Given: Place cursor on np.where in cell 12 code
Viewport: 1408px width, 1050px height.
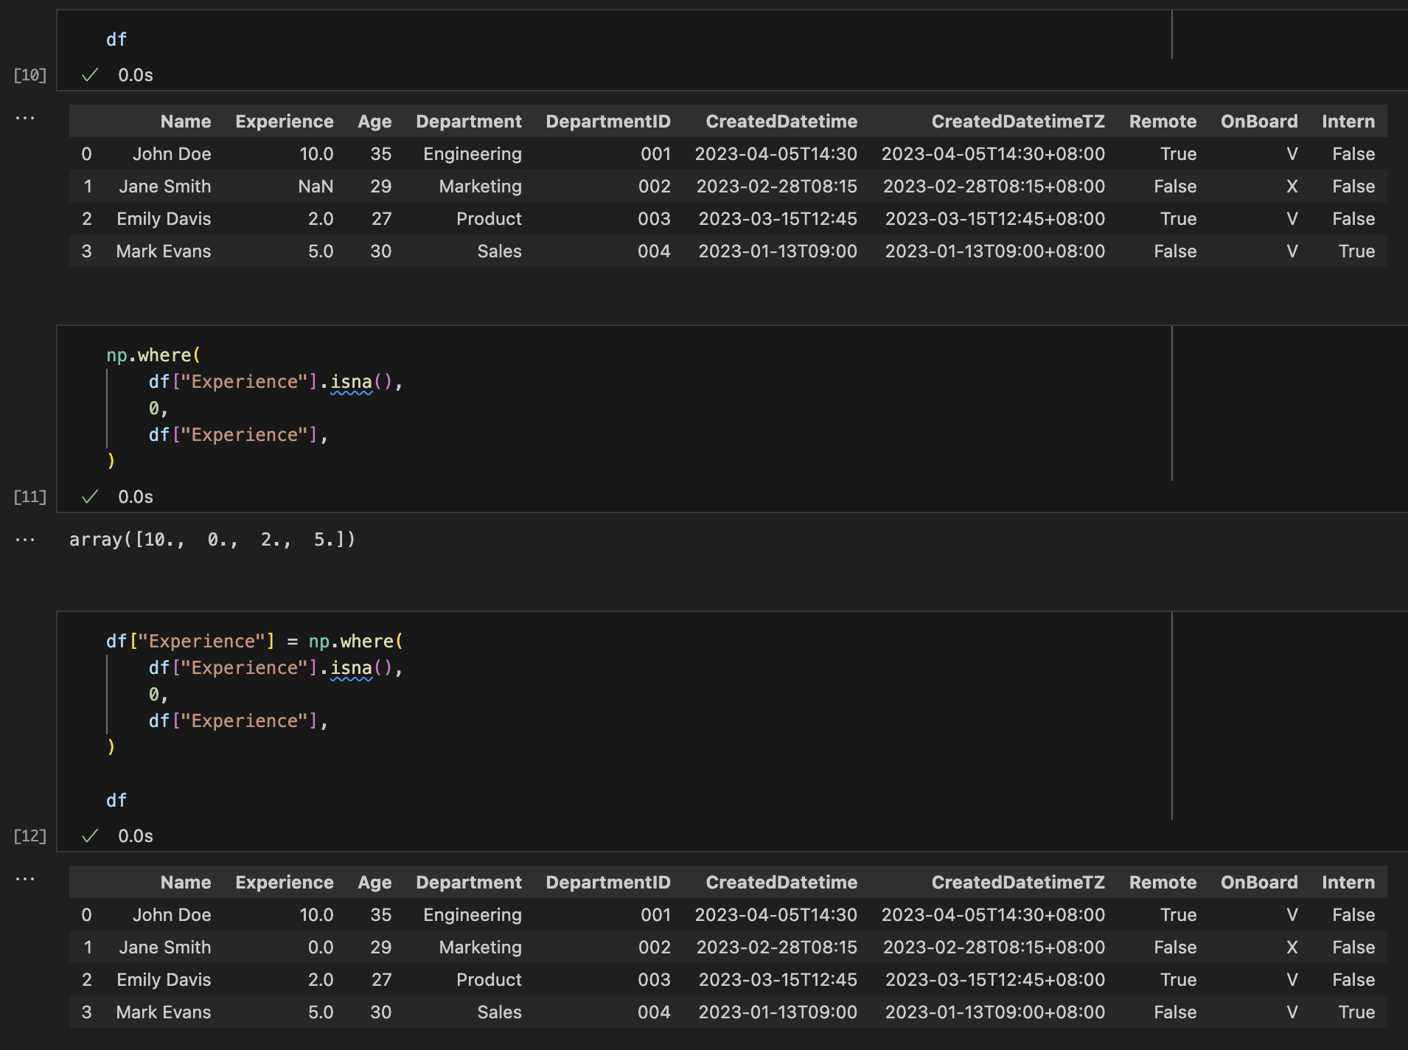Looking at the screenshot, I should point(352,641).
